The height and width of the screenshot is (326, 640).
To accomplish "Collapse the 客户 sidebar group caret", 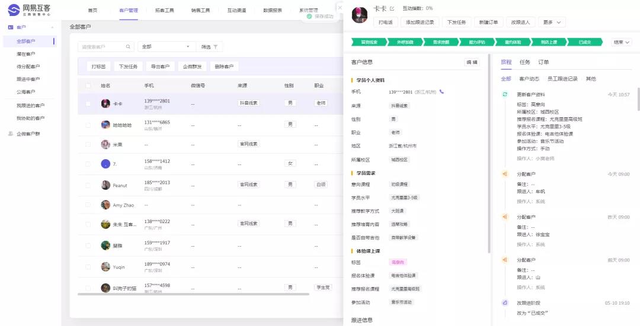I will click(x=52, y=27).
